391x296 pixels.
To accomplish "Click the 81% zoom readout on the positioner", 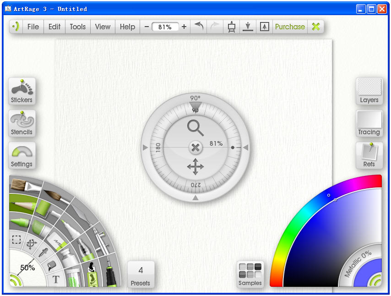I will [216, 143].
